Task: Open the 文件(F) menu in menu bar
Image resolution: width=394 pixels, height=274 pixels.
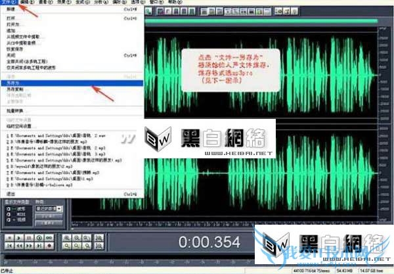Action: [9, 2]
